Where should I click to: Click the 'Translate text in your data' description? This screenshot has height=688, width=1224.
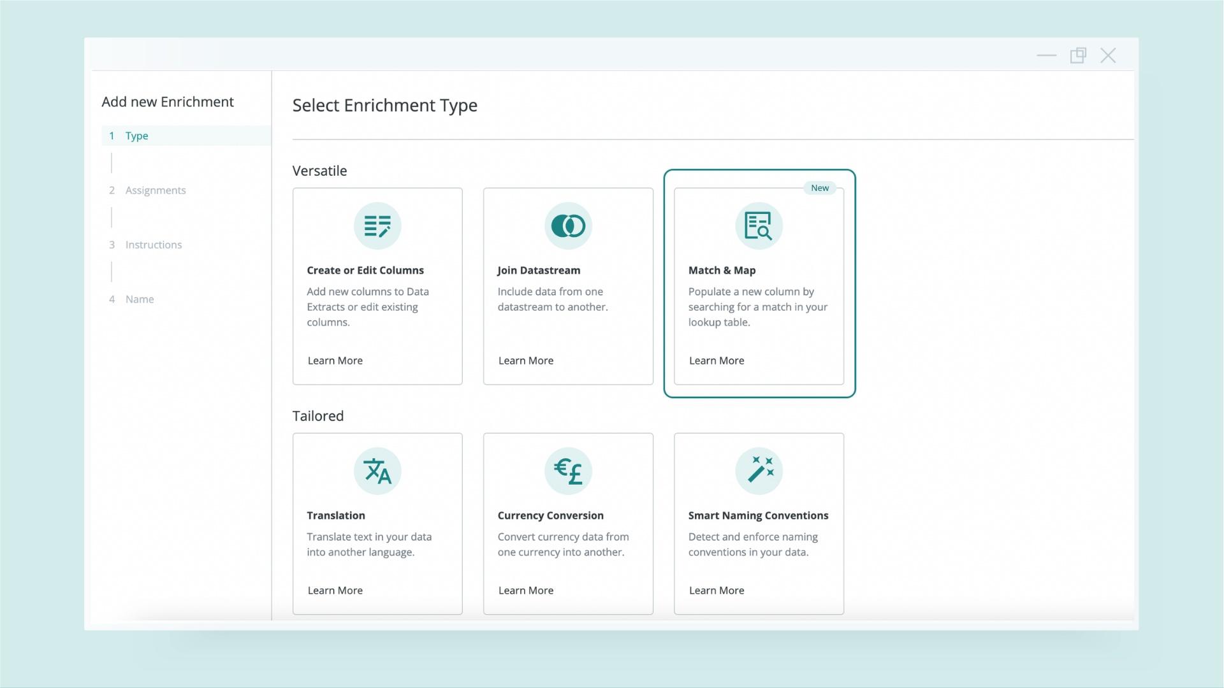[x=369, y=545]
